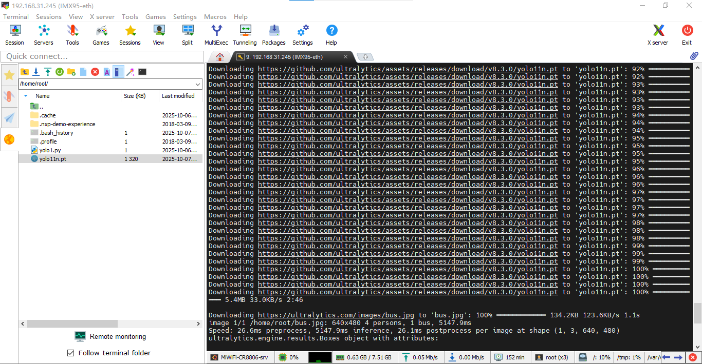Go to parent directory in SFTP toolbar

coord(24,72)
